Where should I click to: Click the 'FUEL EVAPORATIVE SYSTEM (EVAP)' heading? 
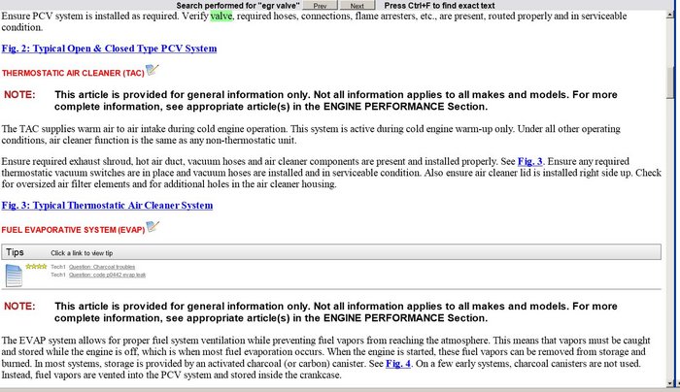point(73,230)
